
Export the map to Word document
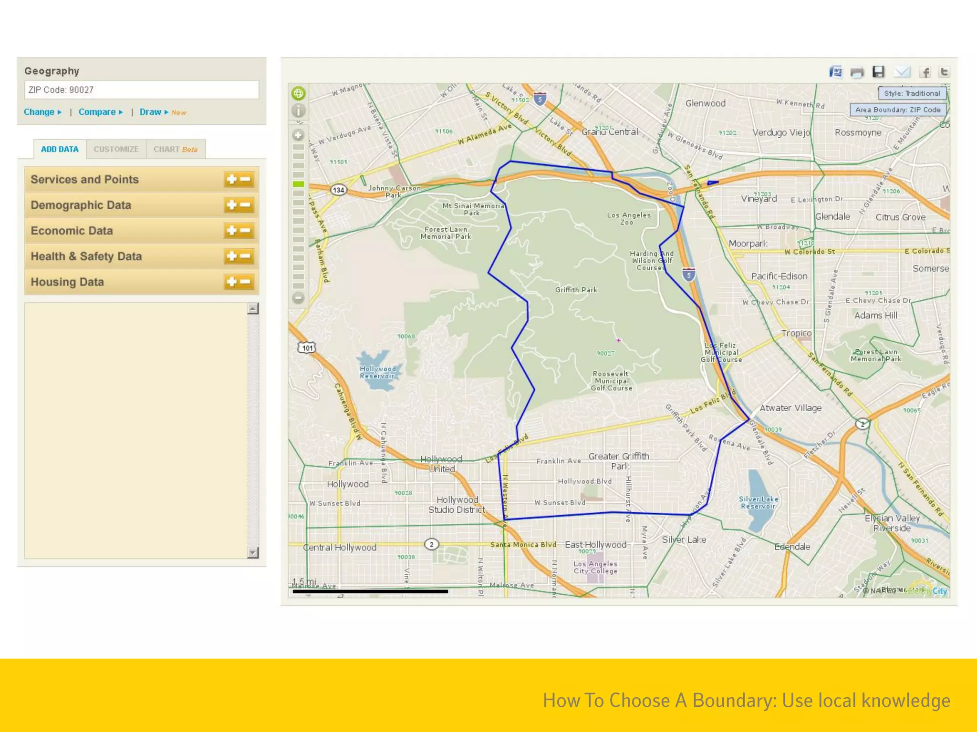(x=835, y=72)
